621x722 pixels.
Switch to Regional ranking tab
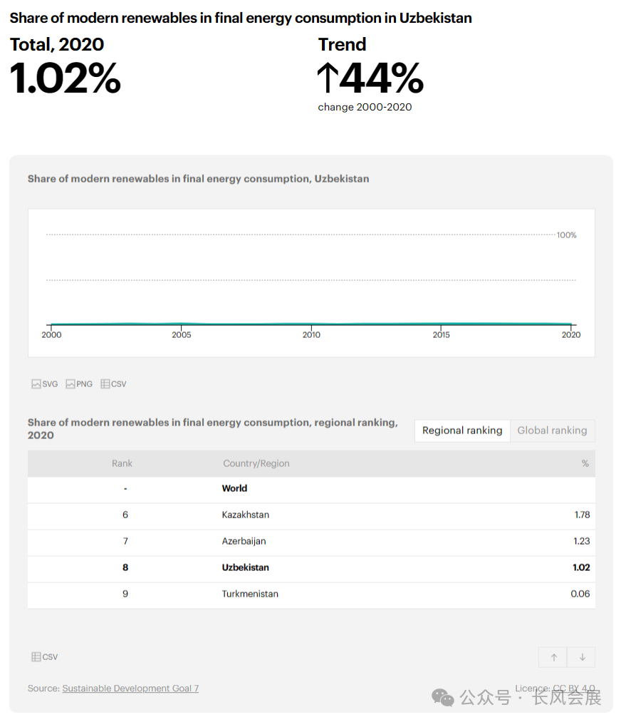(x=461, y=430)
